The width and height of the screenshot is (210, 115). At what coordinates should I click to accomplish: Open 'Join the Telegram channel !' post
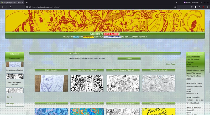click(x=193, y=109)
